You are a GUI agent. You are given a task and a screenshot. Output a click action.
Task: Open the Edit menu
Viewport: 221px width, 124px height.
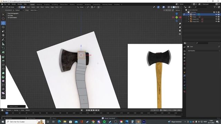(x=9, y=4)
